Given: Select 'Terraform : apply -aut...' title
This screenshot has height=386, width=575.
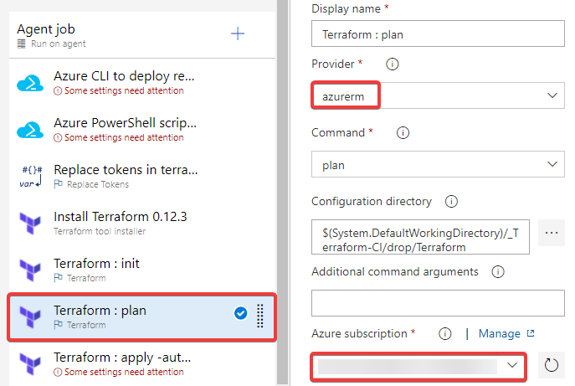Looking at the screenshot, I should pyautogui.click(x=122, y=358).
